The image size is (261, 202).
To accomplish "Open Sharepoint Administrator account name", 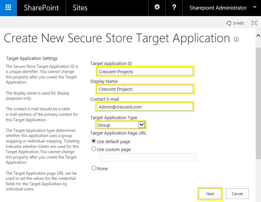I will point(218,8).
